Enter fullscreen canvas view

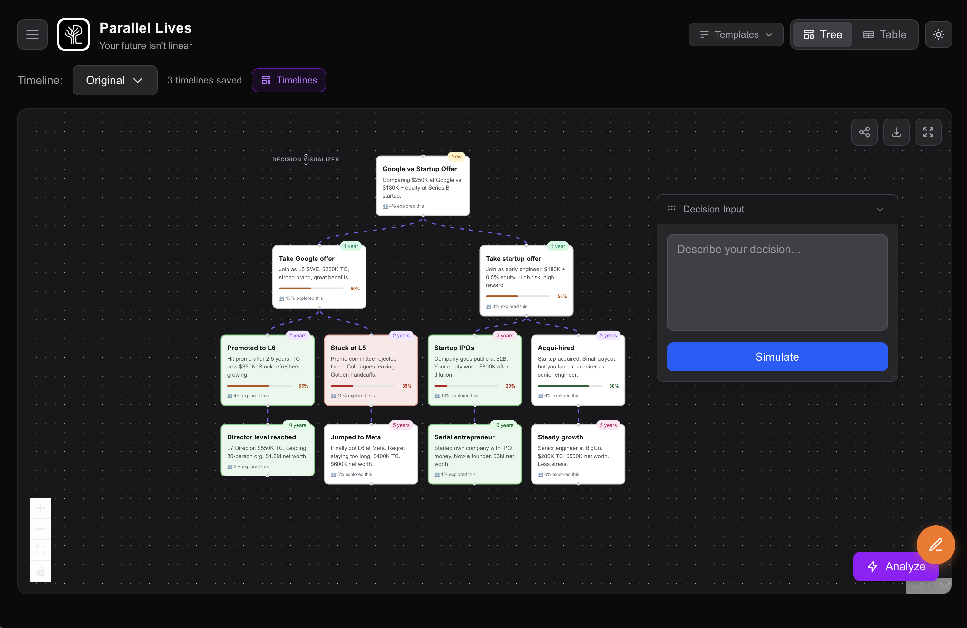pos(928,132)
